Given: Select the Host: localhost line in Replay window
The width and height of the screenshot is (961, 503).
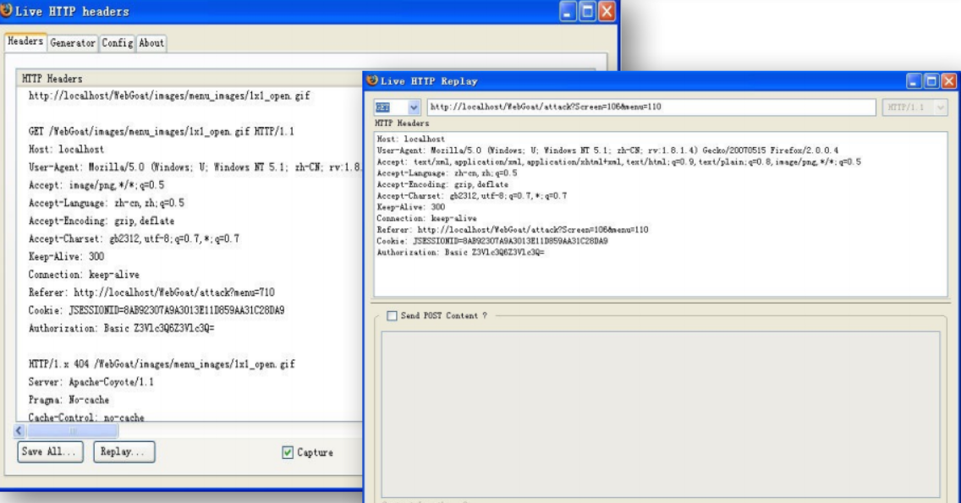Looking at the screenshot, I should [x=410, y=139].
